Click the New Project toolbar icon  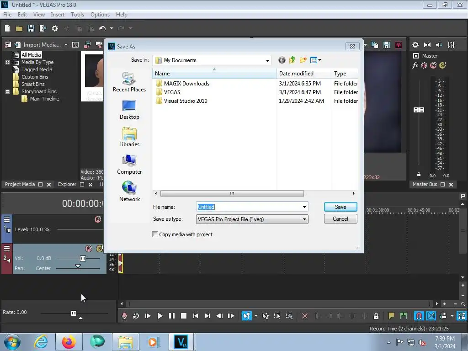[x=7, y=28]
